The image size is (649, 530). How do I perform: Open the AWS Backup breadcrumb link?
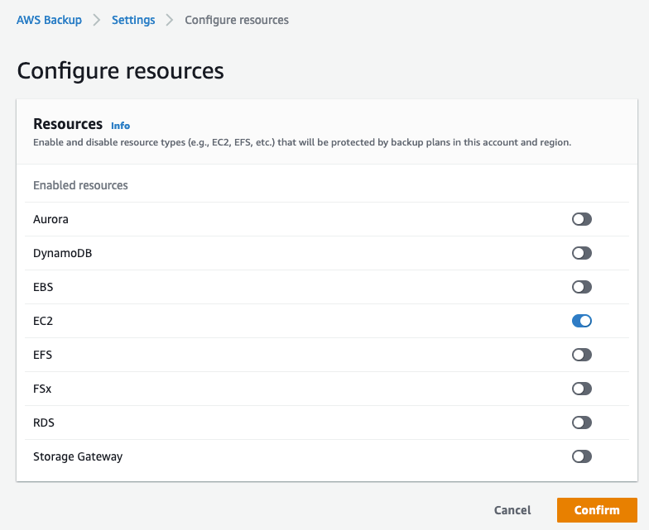(50, 20)
